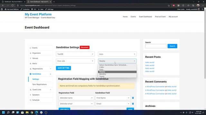Click the New plus item in admin bar
This screenshot has width=206, height=115.
41,9
